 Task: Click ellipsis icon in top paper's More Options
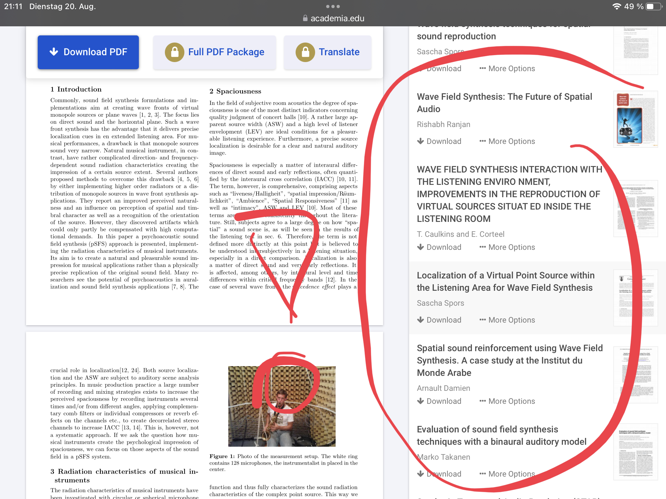tap(483, 68)
